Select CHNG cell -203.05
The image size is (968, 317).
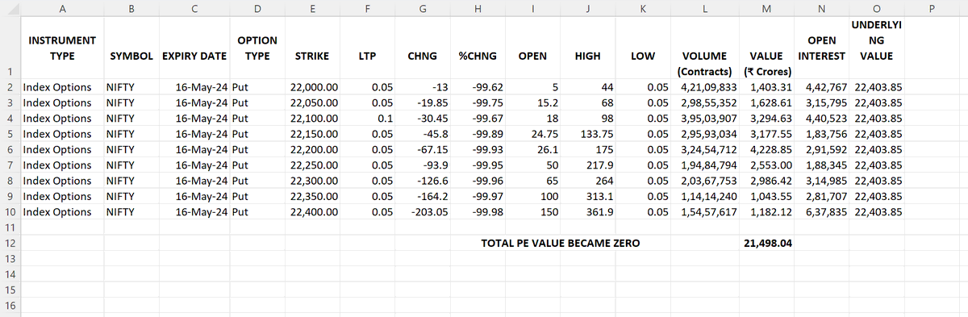click(422, 211)
